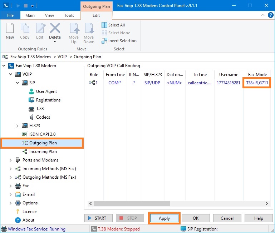Image resolution: width=275 pixels, height=233 pixels.
Task: Select About in the tree
Action: click(x=28, y=220)
